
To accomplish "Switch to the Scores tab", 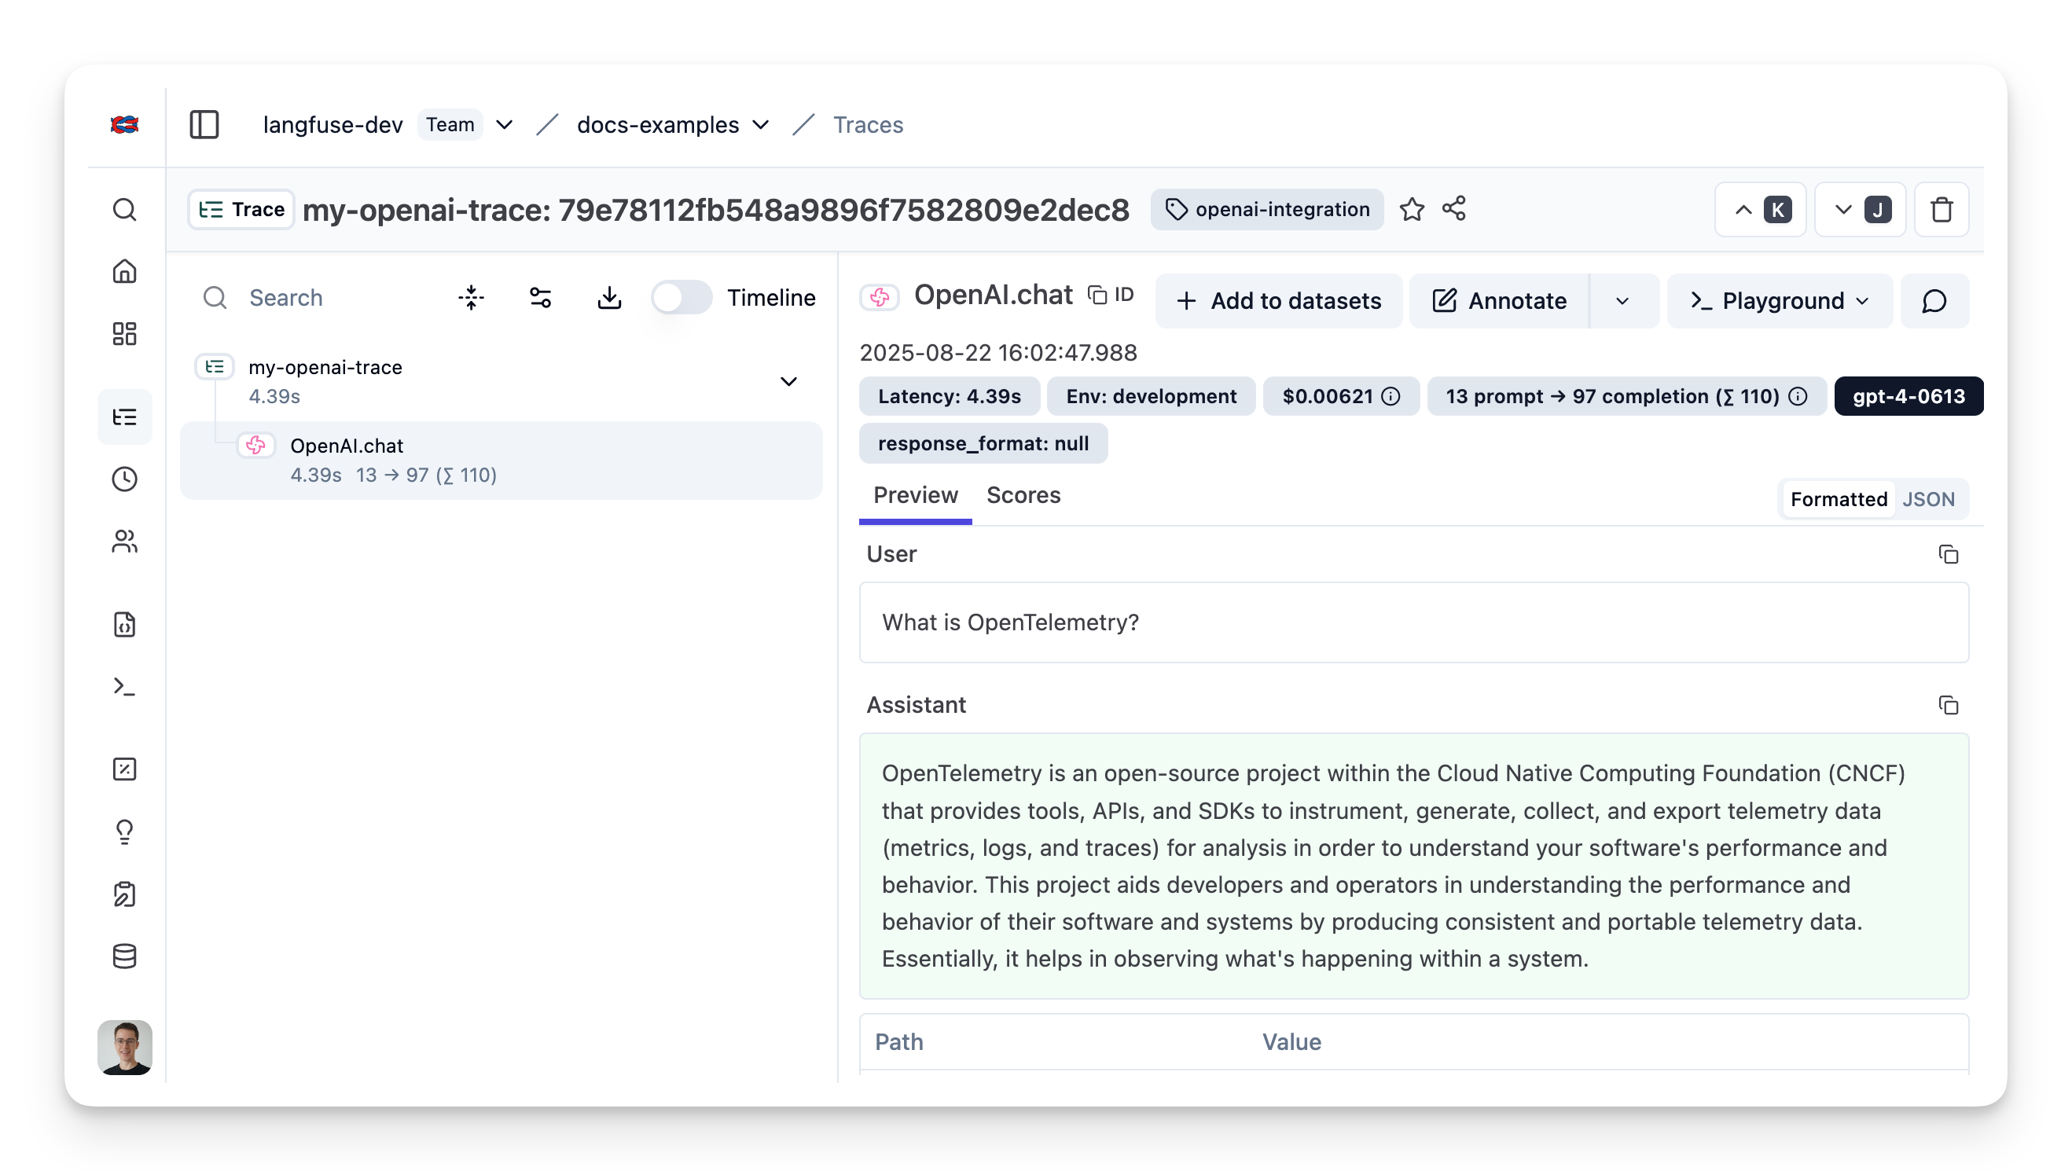I will [x=1023, y=494].
